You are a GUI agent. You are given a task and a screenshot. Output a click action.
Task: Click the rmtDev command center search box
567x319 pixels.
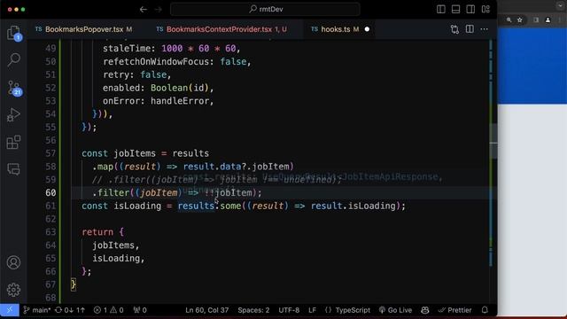(x=265, y=10)
